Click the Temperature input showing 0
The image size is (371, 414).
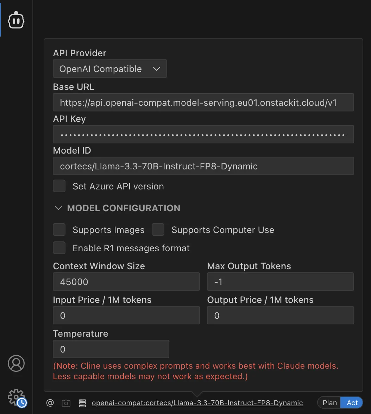coord(111,349)
